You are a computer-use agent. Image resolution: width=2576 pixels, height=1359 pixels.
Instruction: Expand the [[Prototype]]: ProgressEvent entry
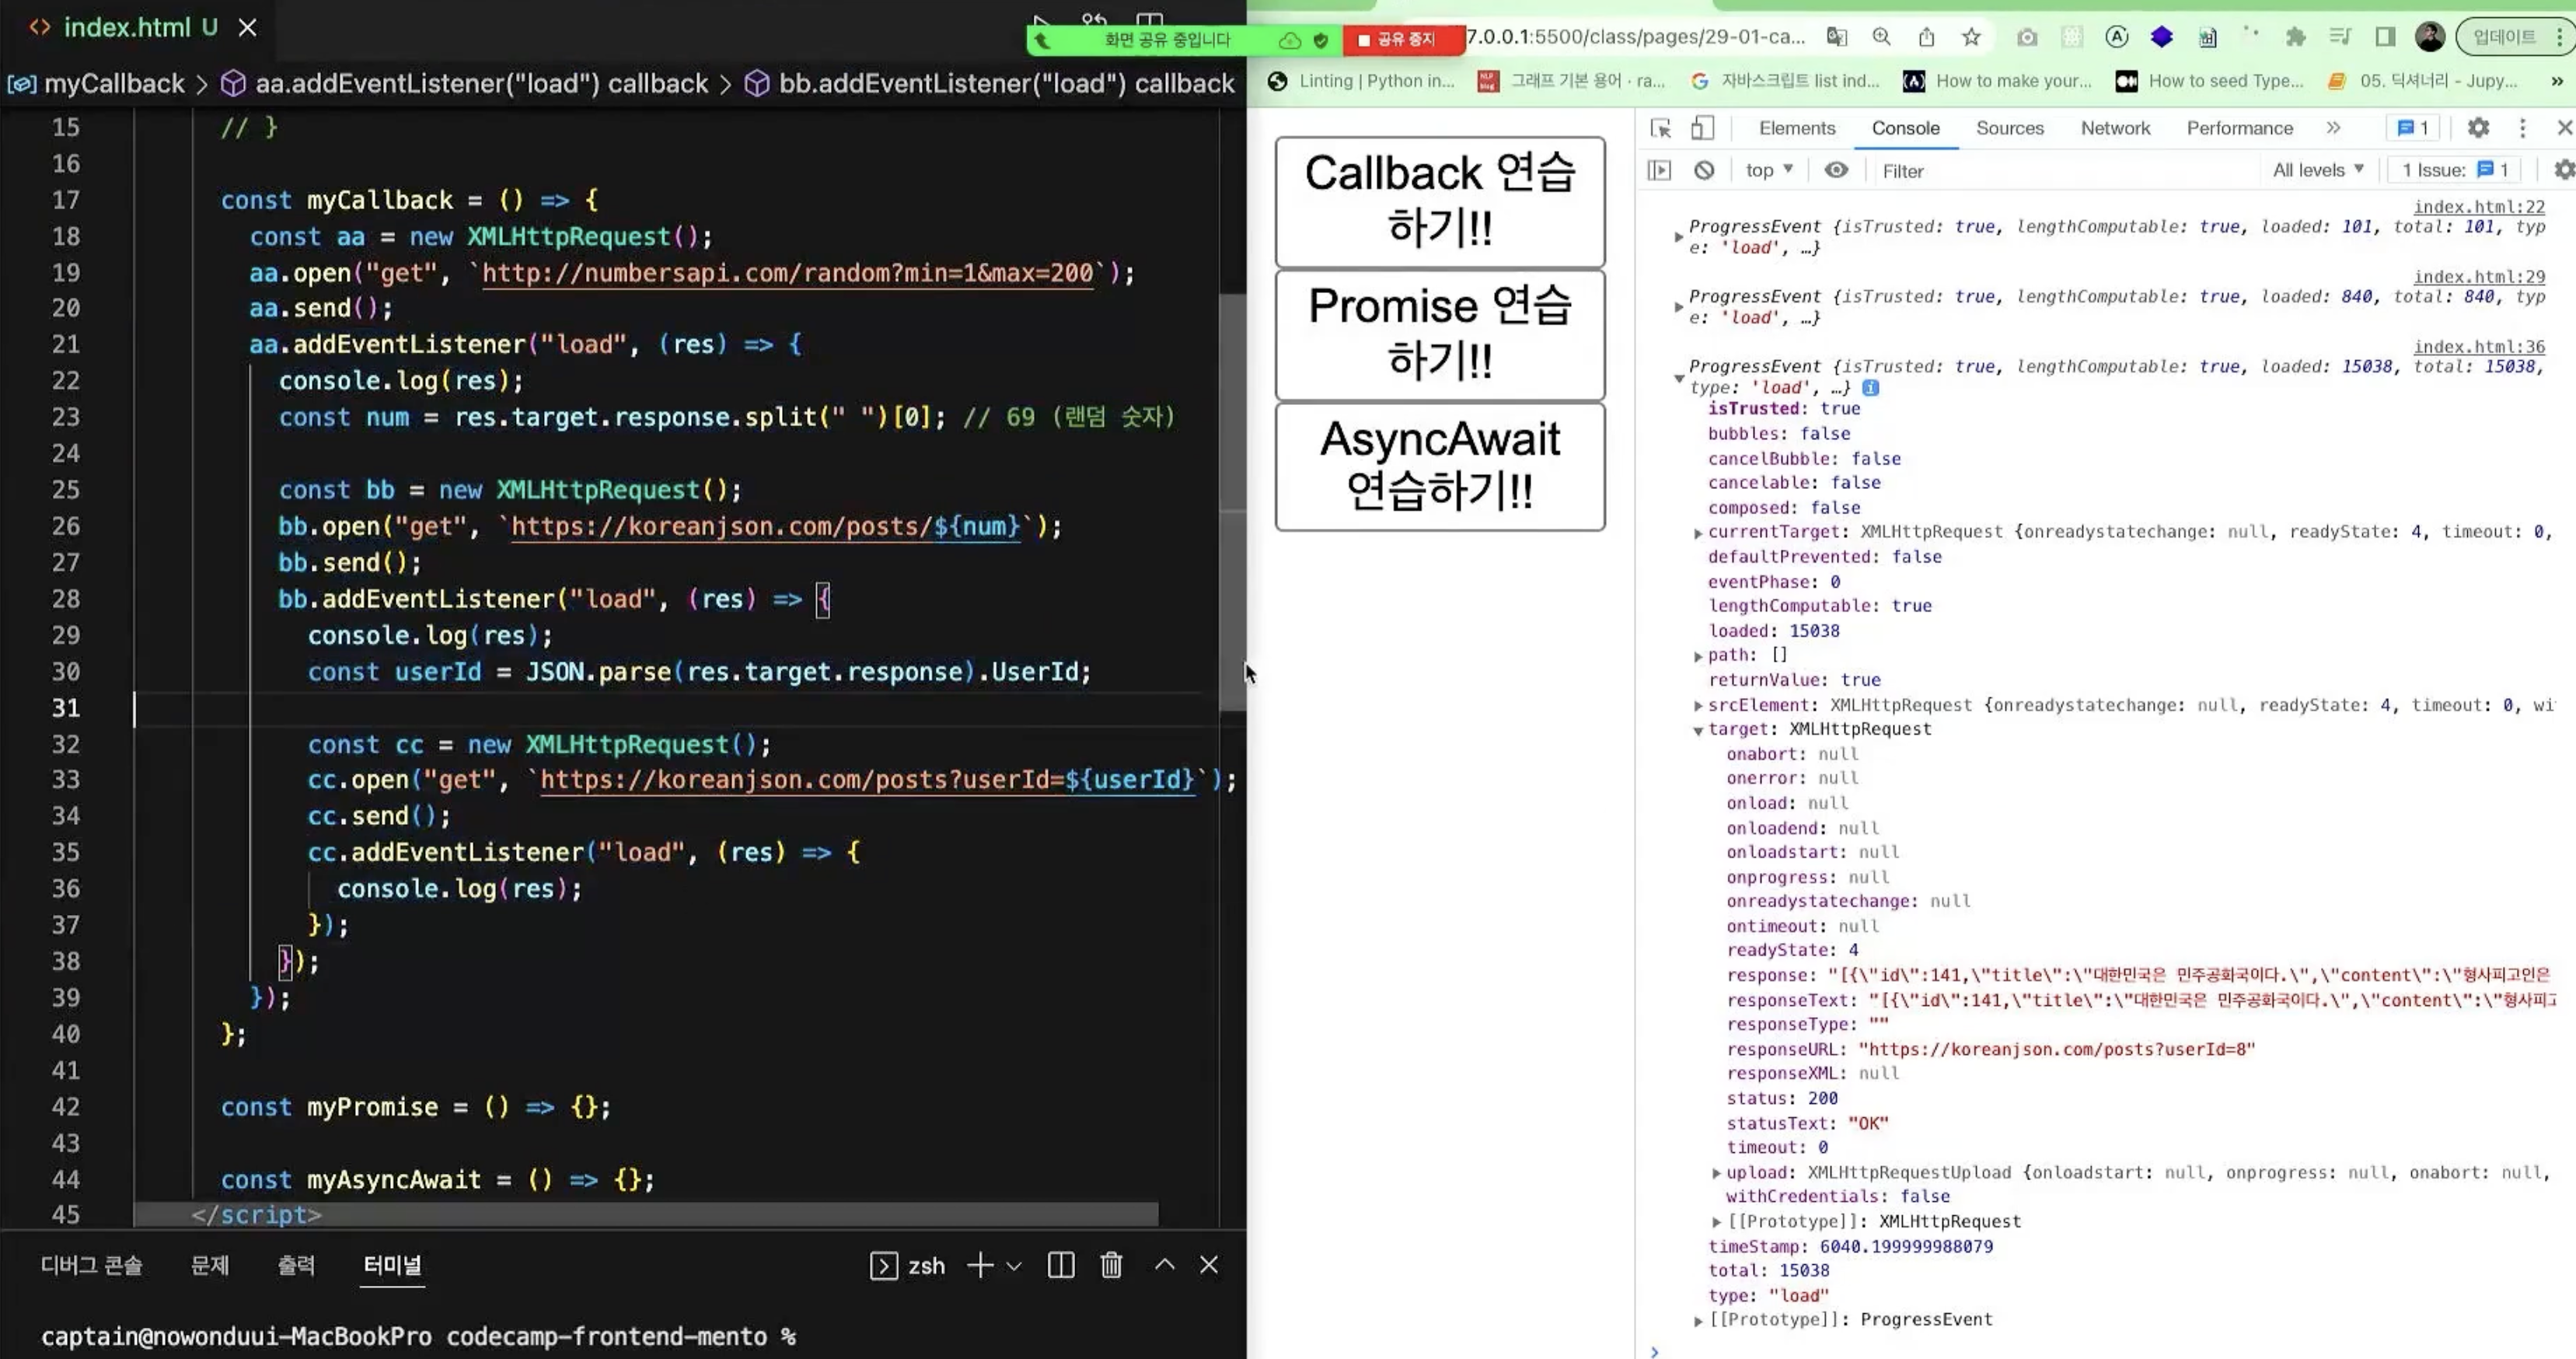coord(1698,1321)
